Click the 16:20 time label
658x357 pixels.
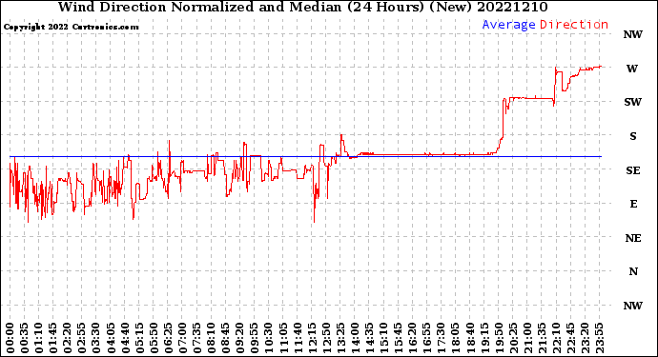coord(413,339)
